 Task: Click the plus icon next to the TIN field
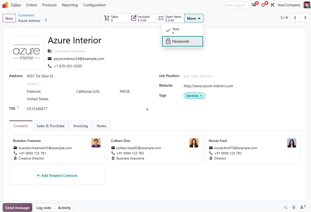(x=147, y=109)
